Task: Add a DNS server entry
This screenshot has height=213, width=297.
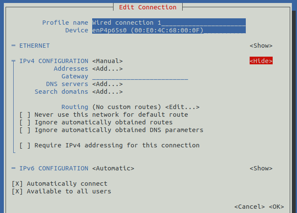Action: [x=107, y=84]
